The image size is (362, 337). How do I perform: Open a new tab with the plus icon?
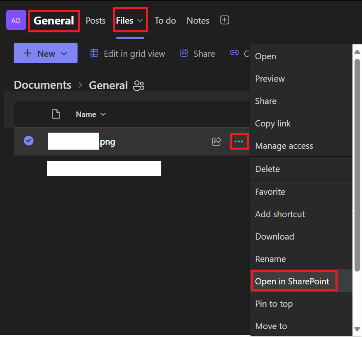224,20
